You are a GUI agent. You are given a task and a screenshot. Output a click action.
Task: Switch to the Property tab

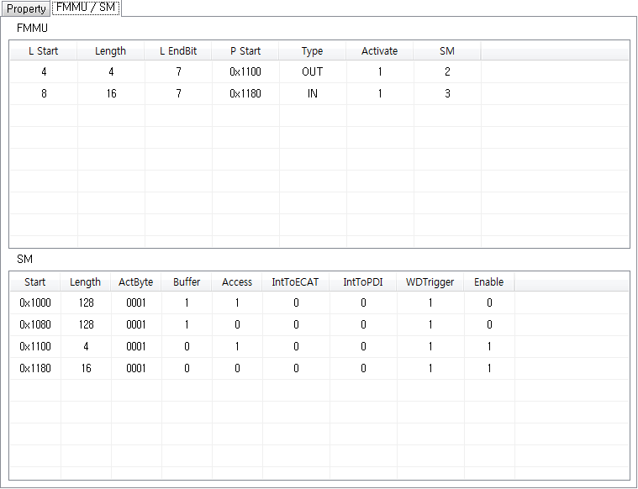click(26, 9)
